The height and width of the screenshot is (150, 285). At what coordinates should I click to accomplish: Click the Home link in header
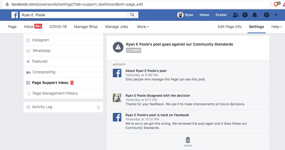coord(204,15)
